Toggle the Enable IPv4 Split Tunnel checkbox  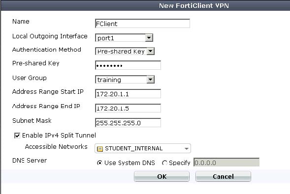17,136
